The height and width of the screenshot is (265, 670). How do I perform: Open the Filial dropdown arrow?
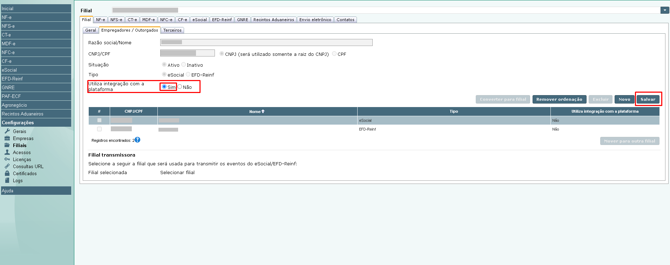pyautogui.click(x=665, y=10)
